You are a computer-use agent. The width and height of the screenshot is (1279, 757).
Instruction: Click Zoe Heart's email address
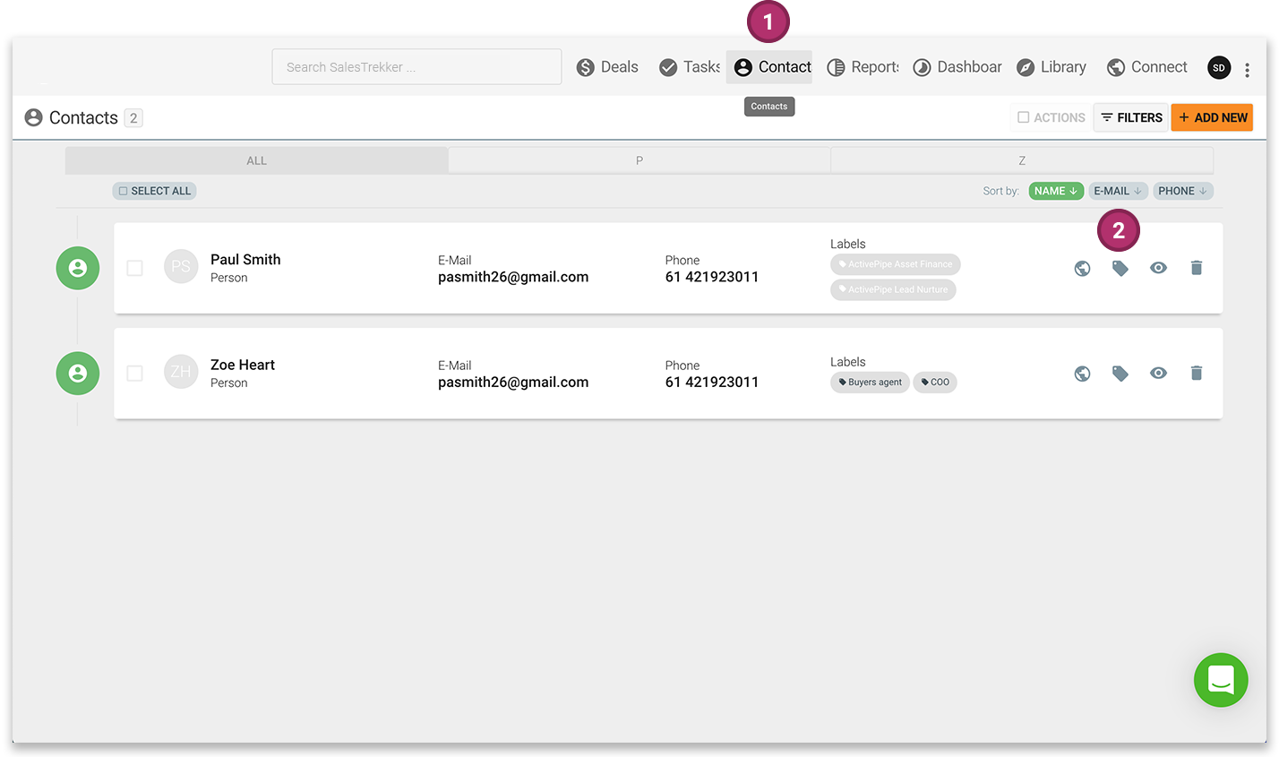(513, 382)
